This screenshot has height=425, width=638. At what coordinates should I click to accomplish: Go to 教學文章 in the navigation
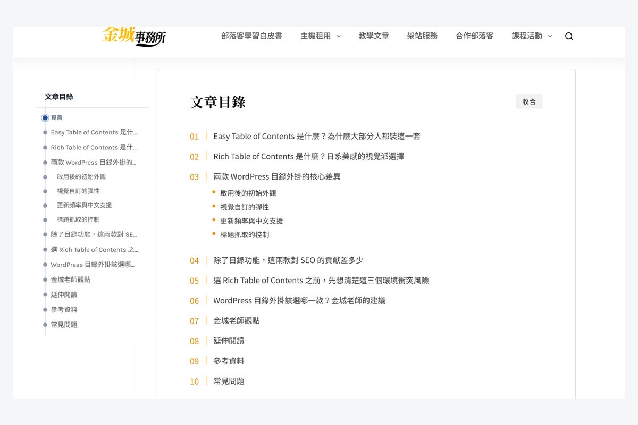click(x=374, y=36)
